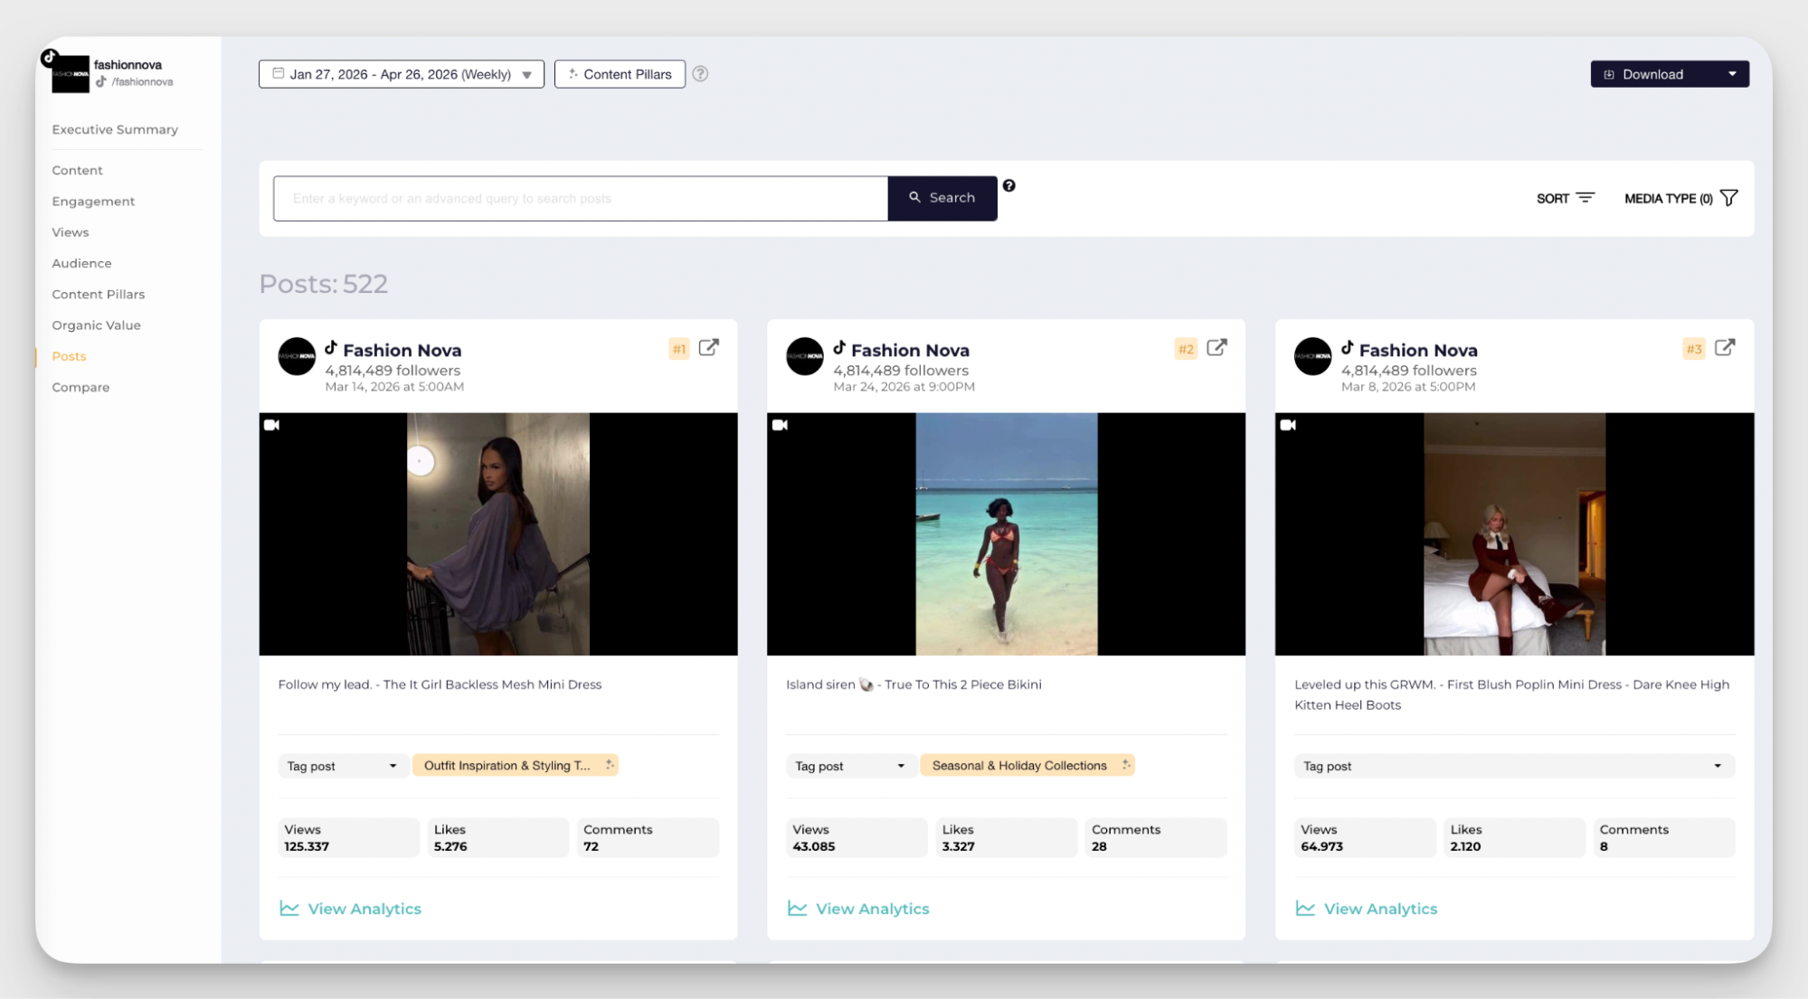Click the Likes 2.120 stat
This screenshot has width=1808, height=999.
click(1515, 837)
